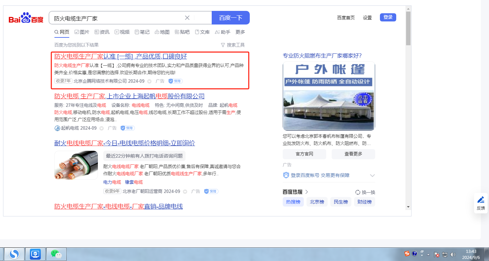Show hidden tray icons arrow
The height and width of the screenshot is (261, 489).
tap(429, 255)
